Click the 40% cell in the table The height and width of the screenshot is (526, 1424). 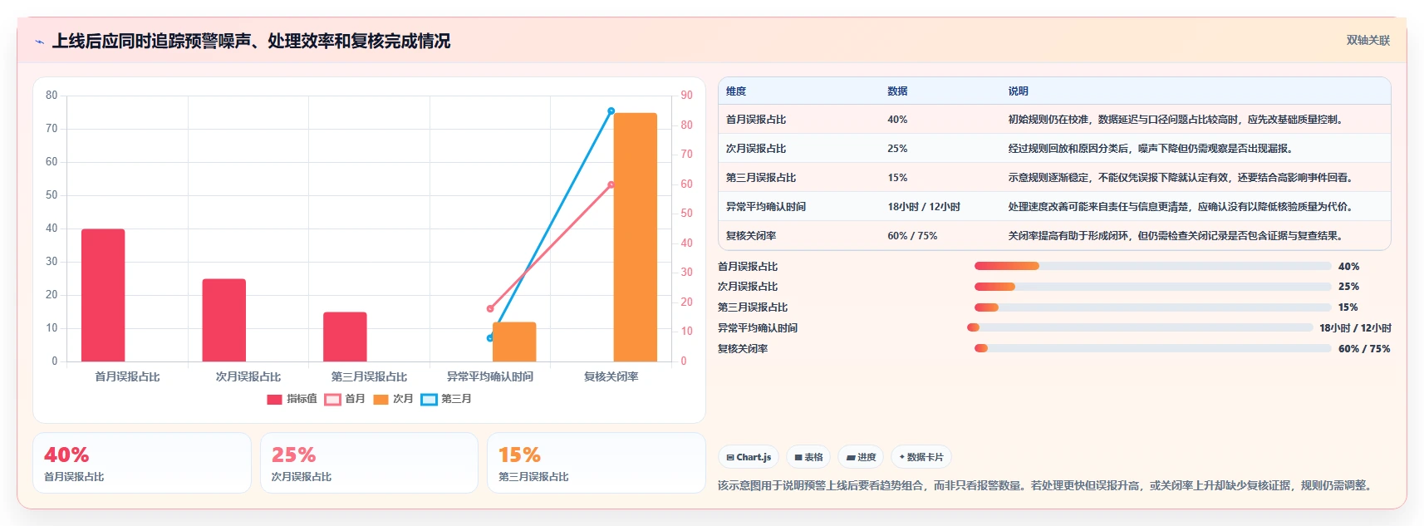click(897, 120)
